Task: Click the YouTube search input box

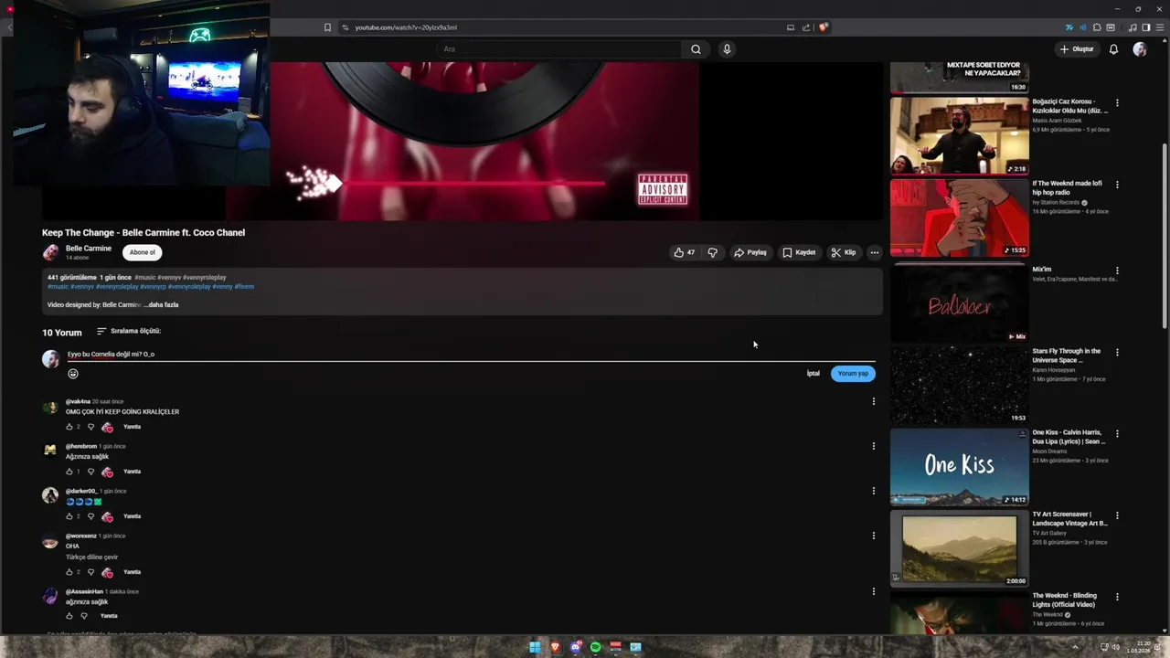Action: pyautogui.click(x=558, y=49)
